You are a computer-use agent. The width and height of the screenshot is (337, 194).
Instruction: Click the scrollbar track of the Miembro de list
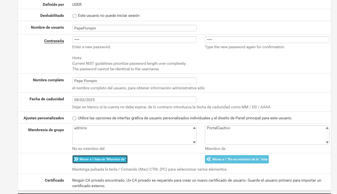(327, 135)
